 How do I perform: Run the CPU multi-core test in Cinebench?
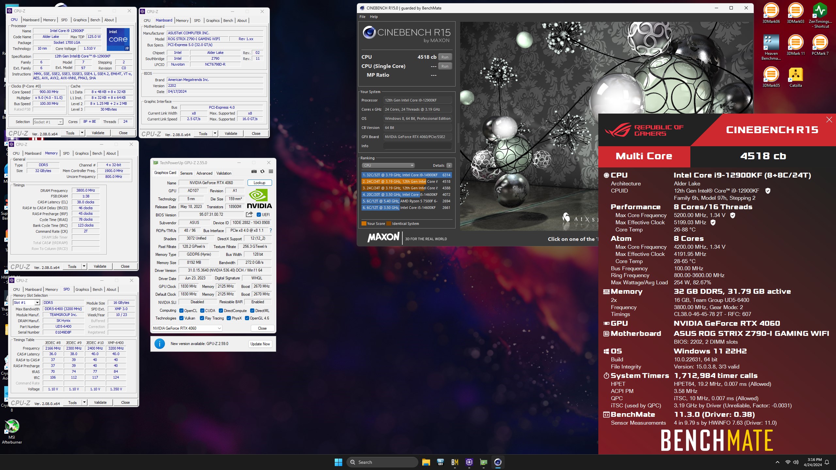pos(445,57)
